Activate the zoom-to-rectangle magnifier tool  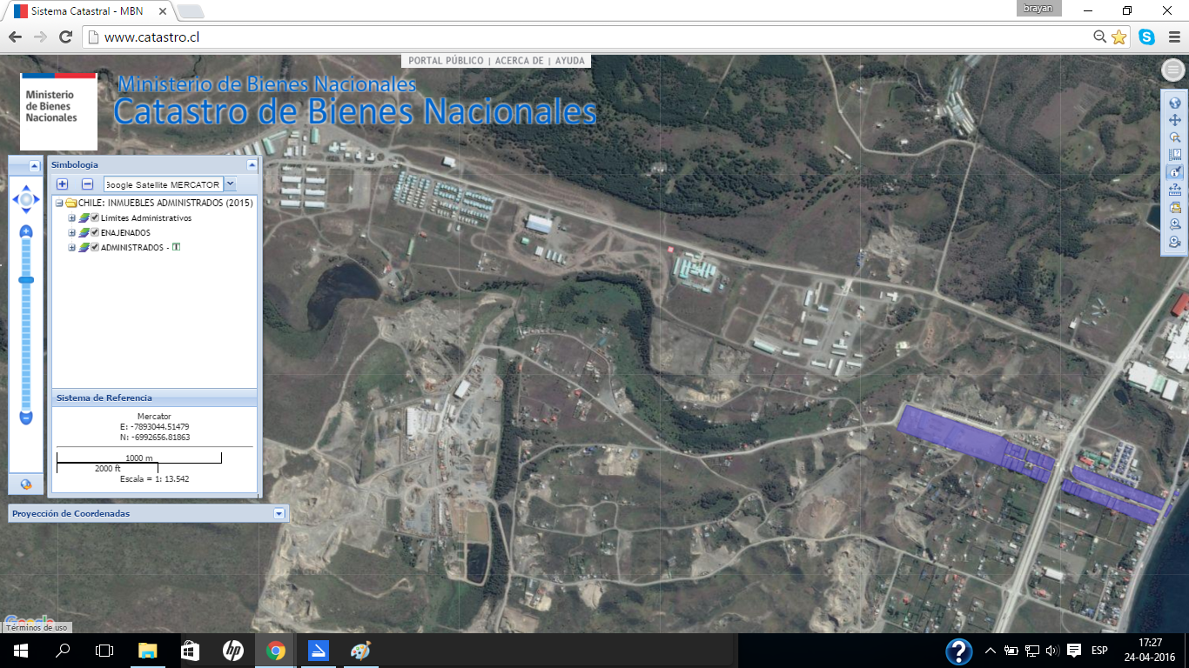pos(1174,137)
